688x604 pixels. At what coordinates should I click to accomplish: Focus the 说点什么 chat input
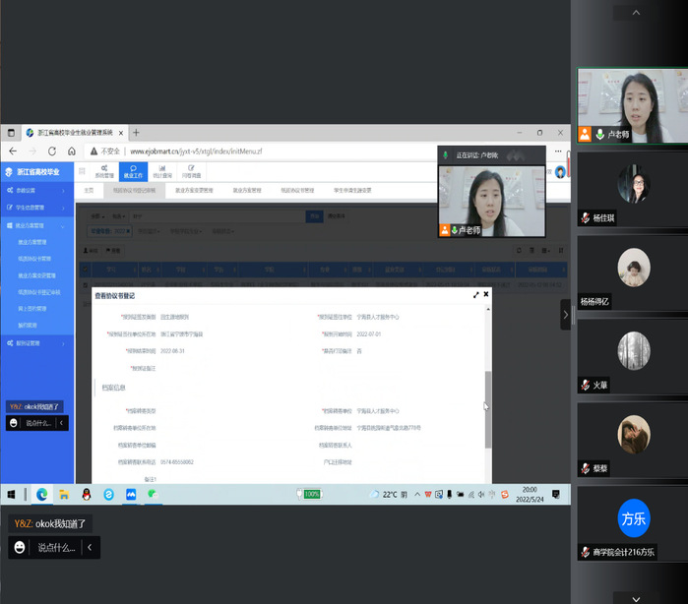pos(56,547)
